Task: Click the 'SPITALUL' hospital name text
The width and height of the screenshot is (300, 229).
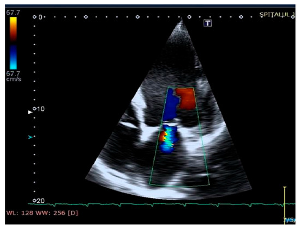Action: pos(274,15)
